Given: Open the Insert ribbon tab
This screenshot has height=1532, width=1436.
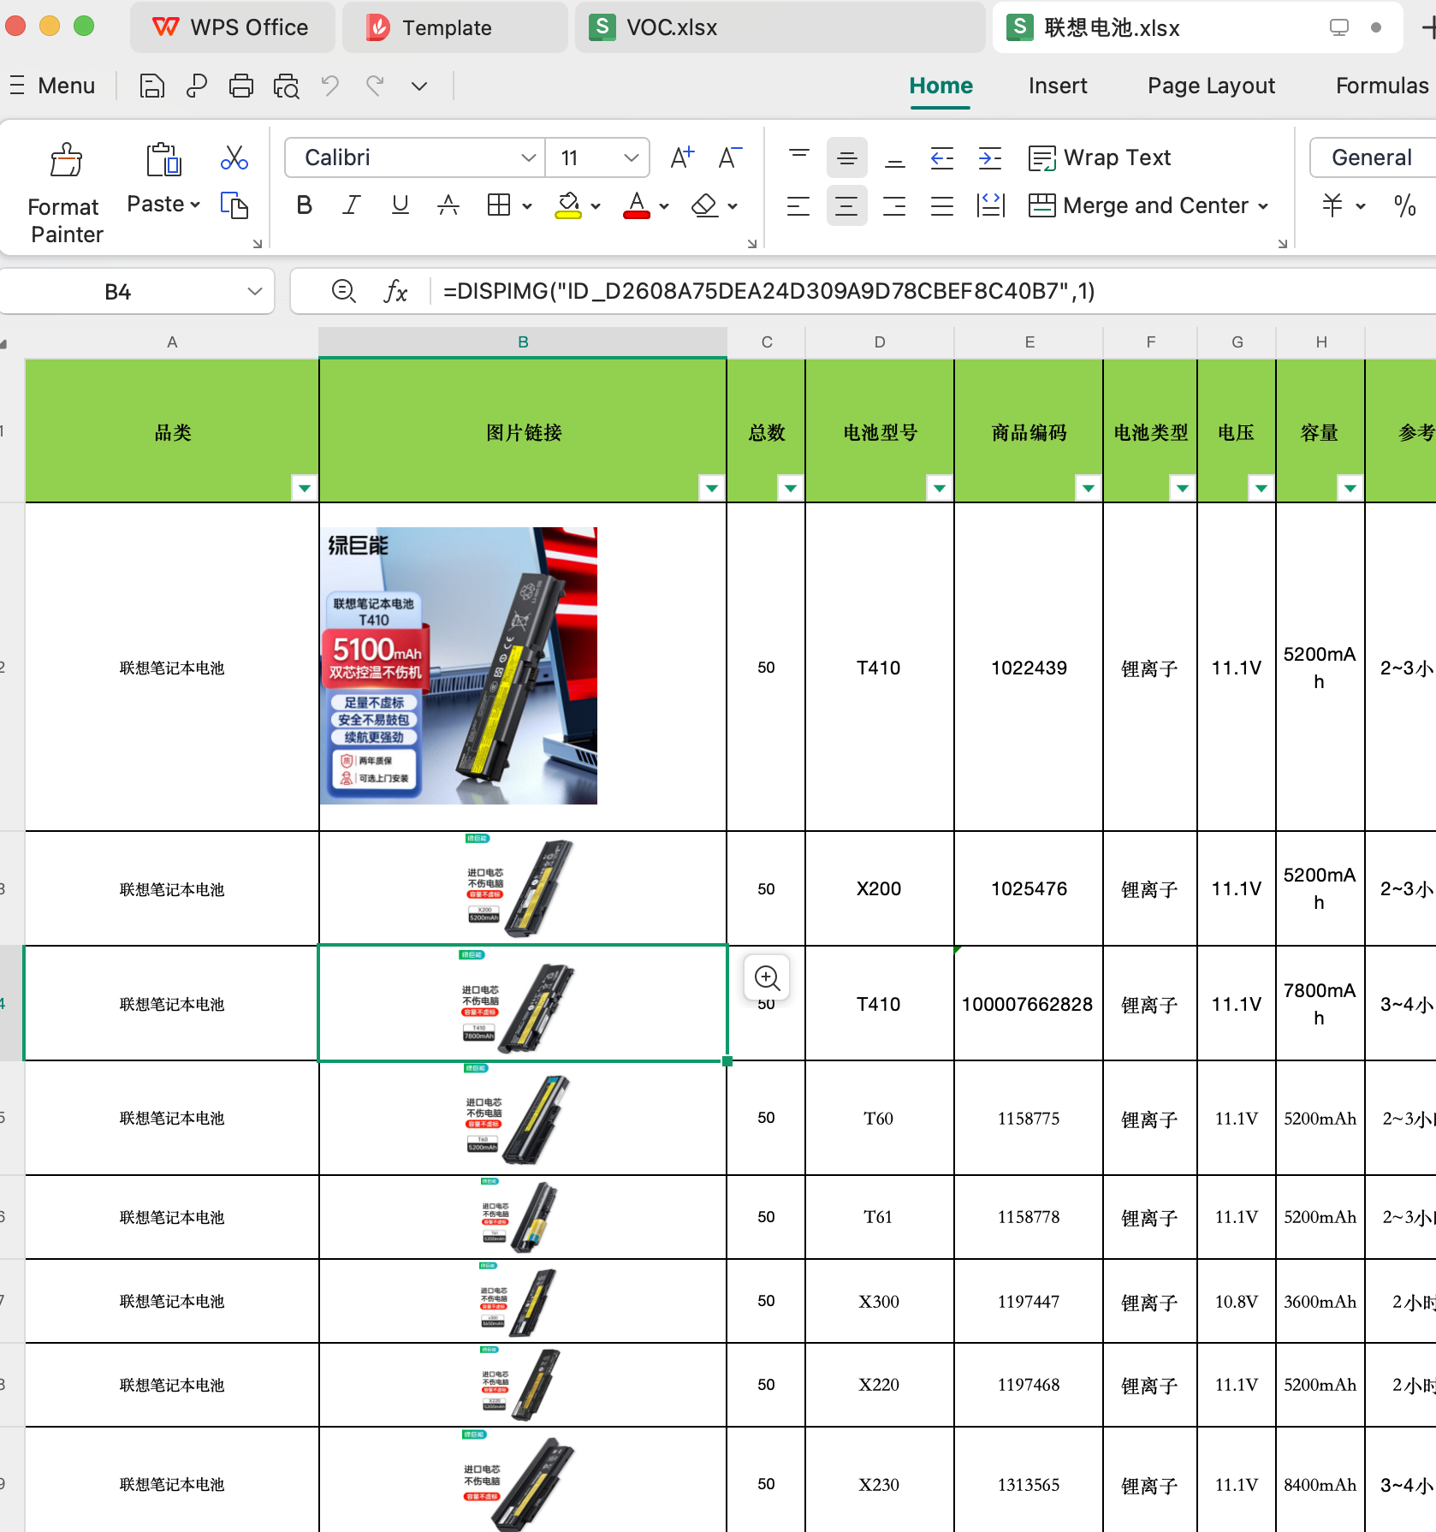Looking at the screenshot, I should (x=1058, y=86).
